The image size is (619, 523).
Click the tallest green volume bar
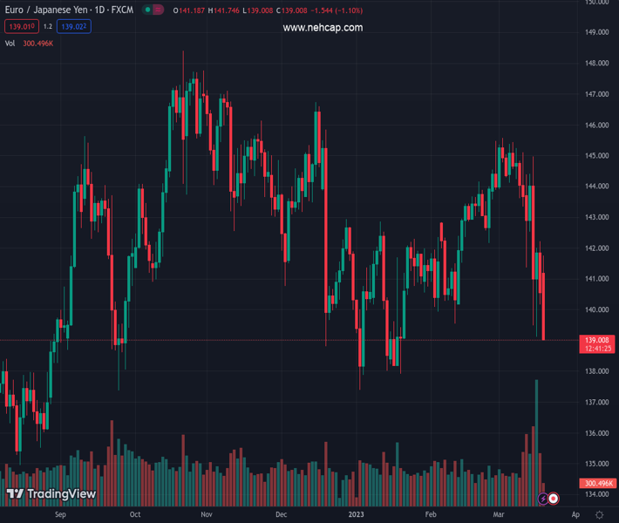pyautogui.click(x=536, y=436)
